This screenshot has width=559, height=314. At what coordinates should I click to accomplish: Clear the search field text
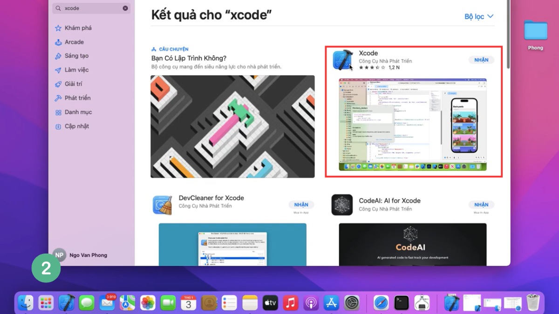coord(125,8)
